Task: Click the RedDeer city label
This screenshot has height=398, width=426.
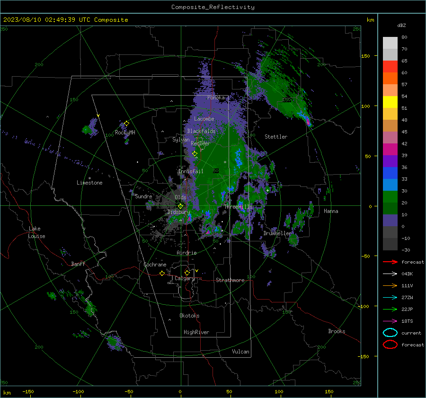Action: [201, 143]
